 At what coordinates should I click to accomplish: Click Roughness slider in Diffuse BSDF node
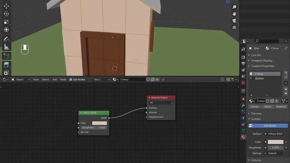(x=94, y=128)
